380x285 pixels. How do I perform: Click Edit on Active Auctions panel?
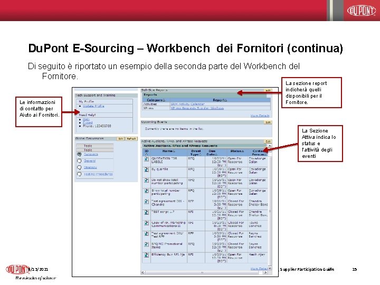(268, 141)
